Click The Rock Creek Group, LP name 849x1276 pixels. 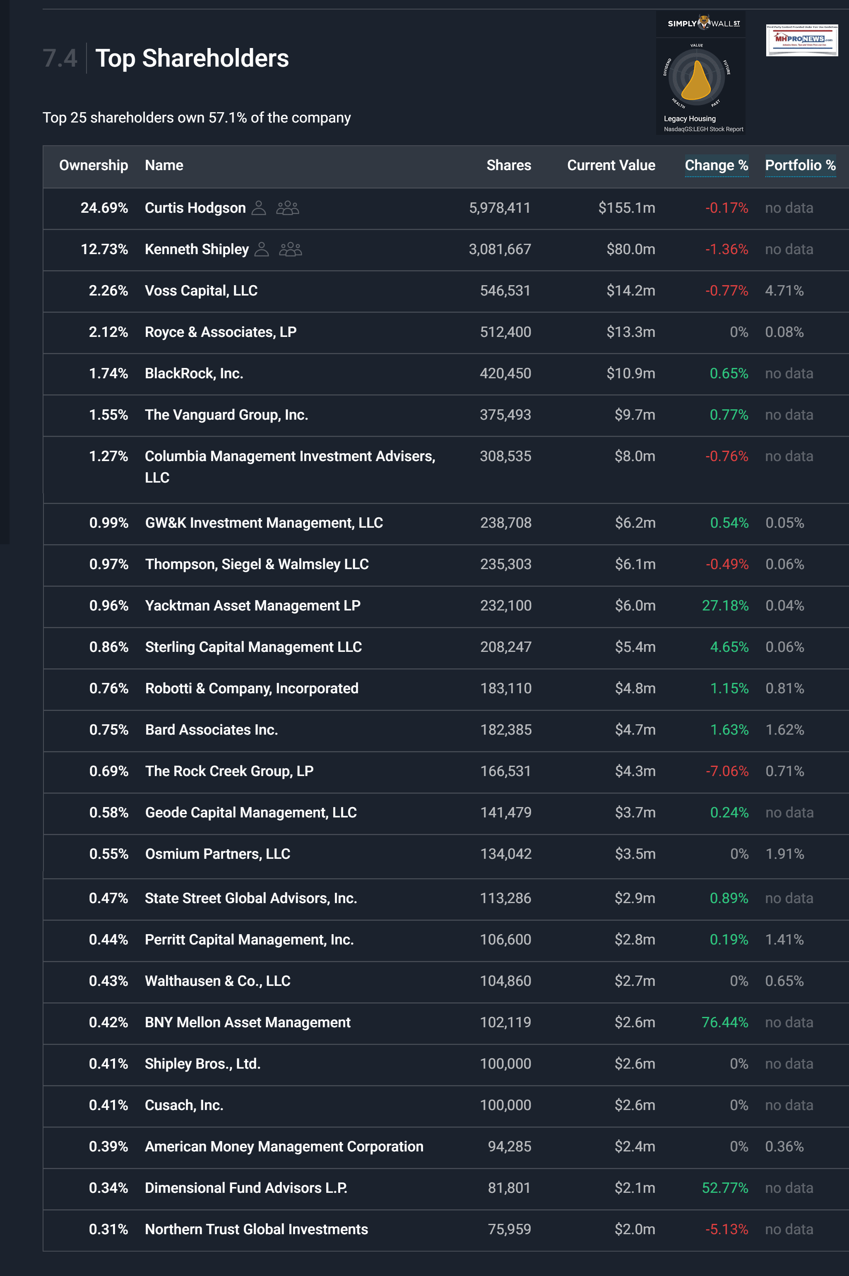tap(230, 771)
